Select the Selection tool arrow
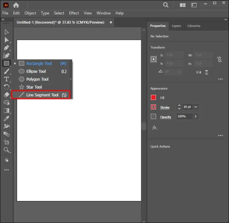Screen dimensions: 229x223 pos(6,32)
